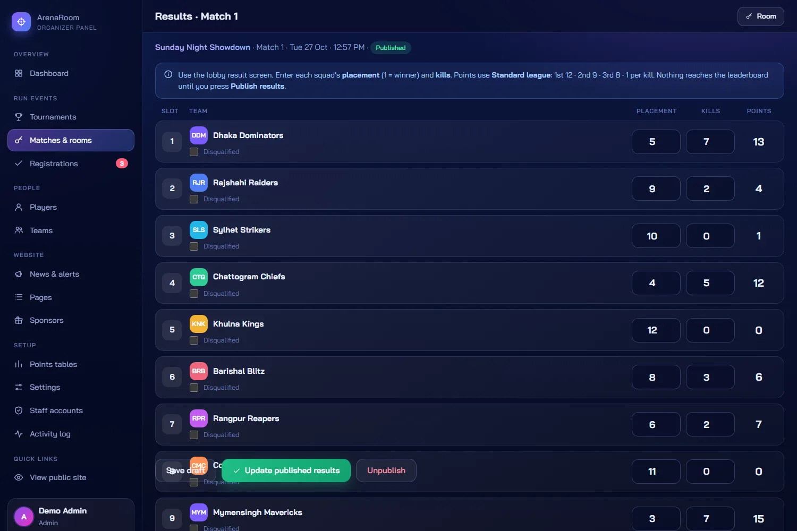
Task: Click the Dashboard grid icon
Action: pyautogui.click(x=19, y=73)
